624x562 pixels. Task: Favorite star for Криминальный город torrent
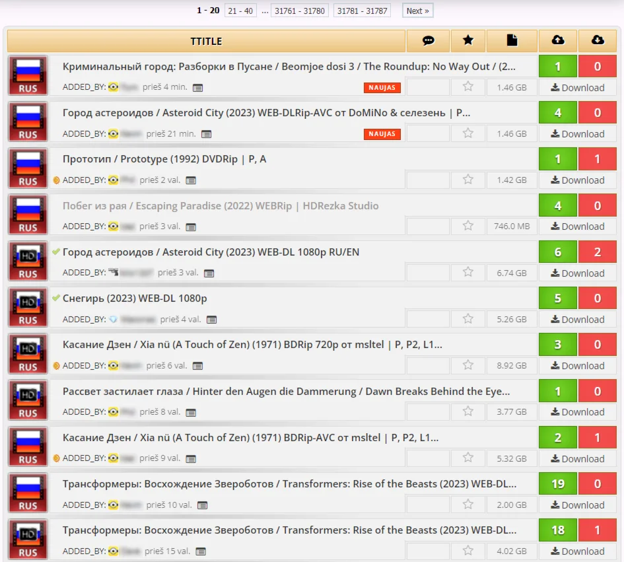point(468,87)
